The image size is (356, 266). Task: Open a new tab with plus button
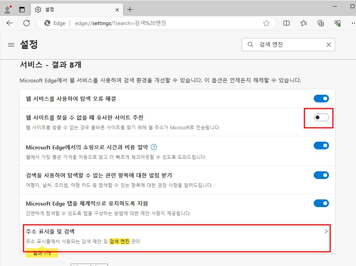tap(130, 10)
